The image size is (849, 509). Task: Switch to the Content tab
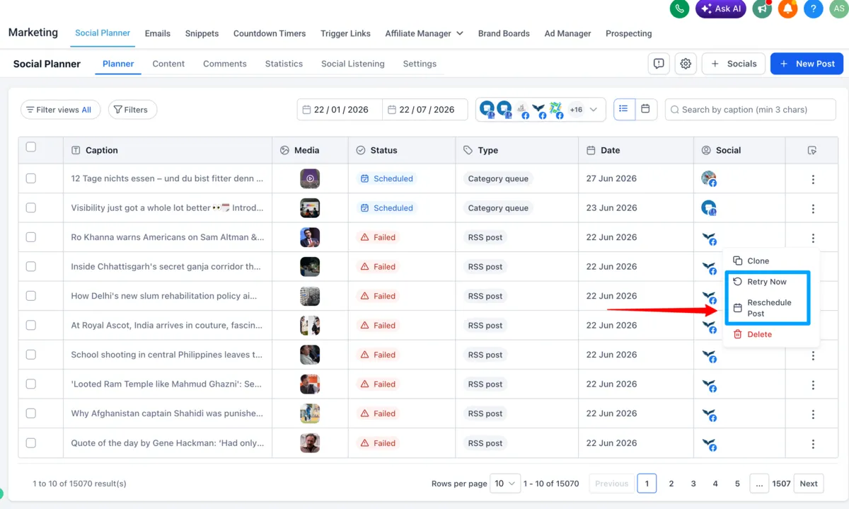tap(168, 64)
